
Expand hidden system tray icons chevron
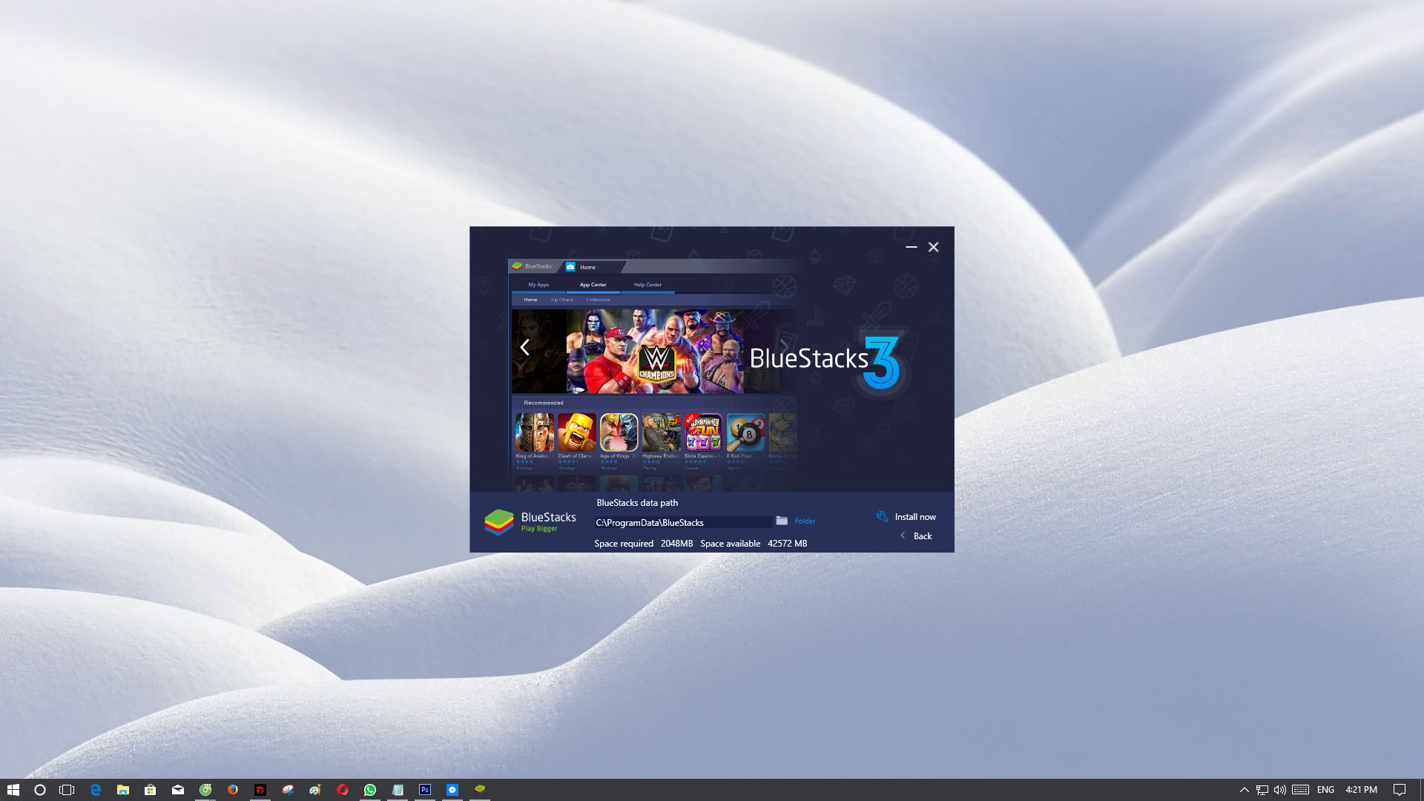1245,790
